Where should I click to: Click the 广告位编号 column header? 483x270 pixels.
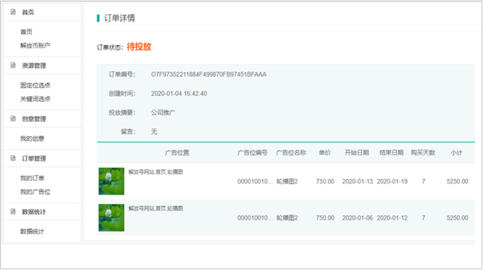(x=252, y=153)
